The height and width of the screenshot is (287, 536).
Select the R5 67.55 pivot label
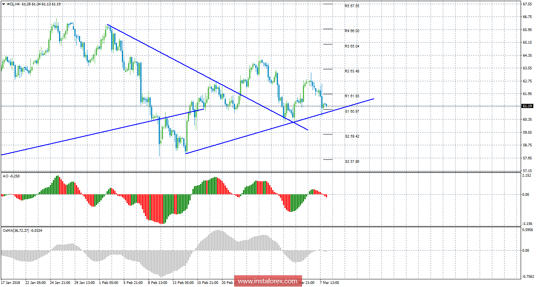(352, 6)
